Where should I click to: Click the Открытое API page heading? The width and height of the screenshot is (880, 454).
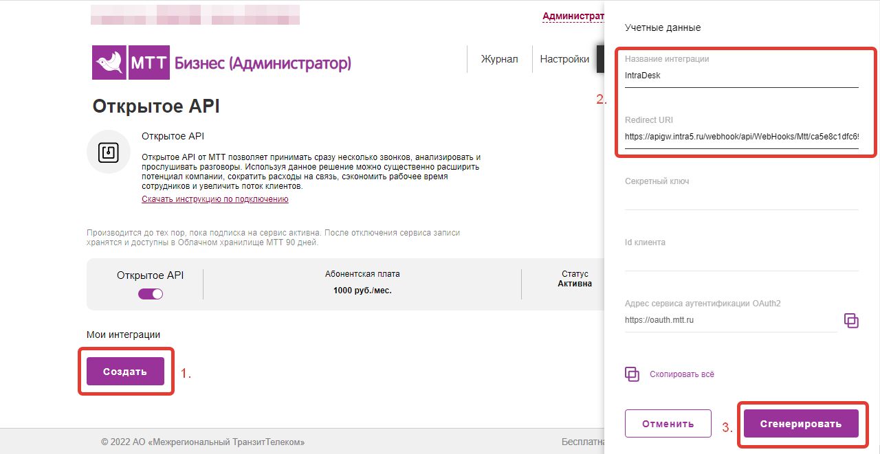(156, 106)
